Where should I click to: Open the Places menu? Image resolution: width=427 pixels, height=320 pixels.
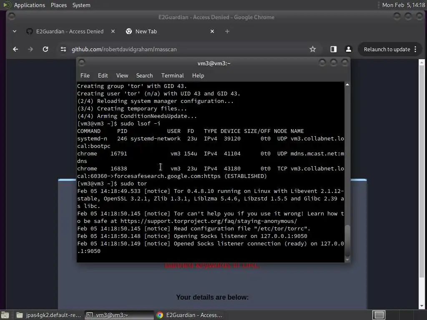(x=58, y=5)
